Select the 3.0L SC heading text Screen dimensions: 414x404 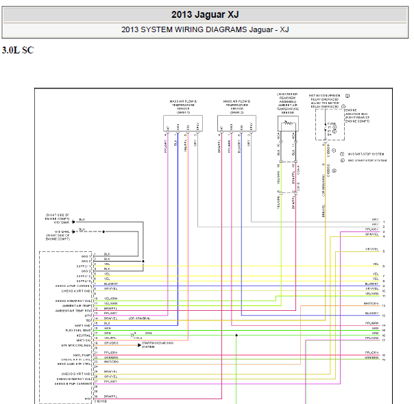tap(18, 51)
